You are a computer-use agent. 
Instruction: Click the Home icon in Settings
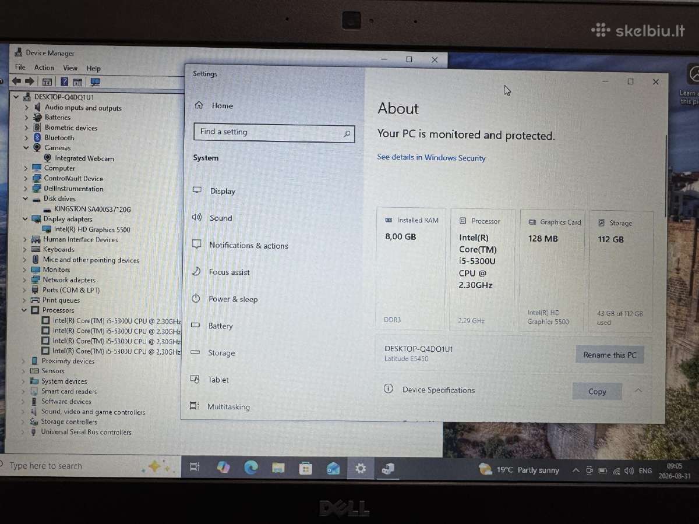(x=199, y=105)
